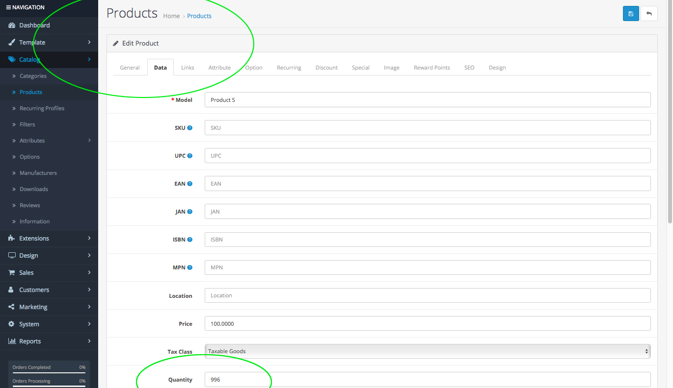This screenshot has width=673, height=388.
Task: Focus the Model input field
Action: pyautogui.click(x=428, y=100)
